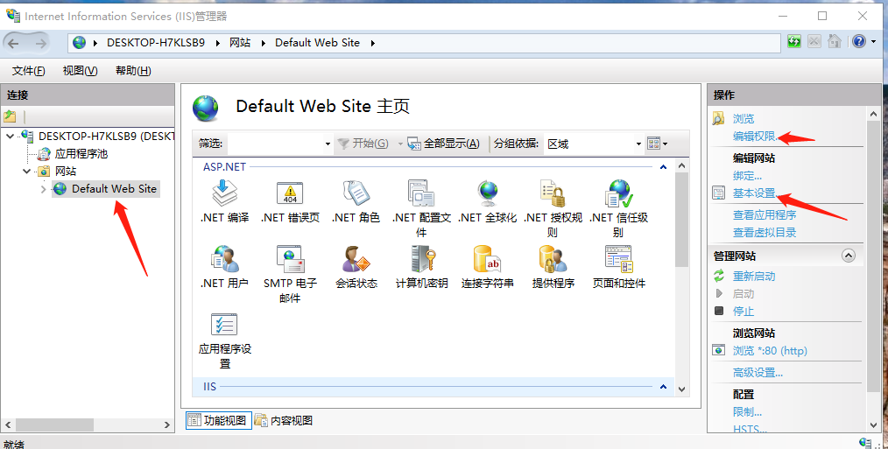Click the 基本设置 link

tap(756, 193)
